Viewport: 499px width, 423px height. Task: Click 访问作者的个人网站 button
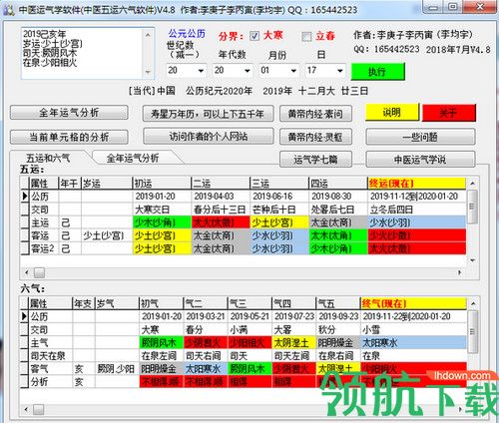pyautogui.click(x=209, y=137)
